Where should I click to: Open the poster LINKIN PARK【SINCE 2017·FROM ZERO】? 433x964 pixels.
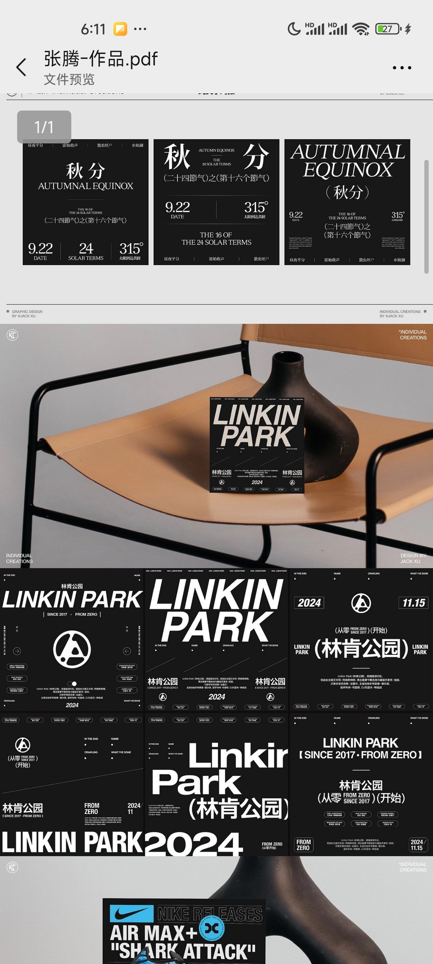click(x=361, y=784)
